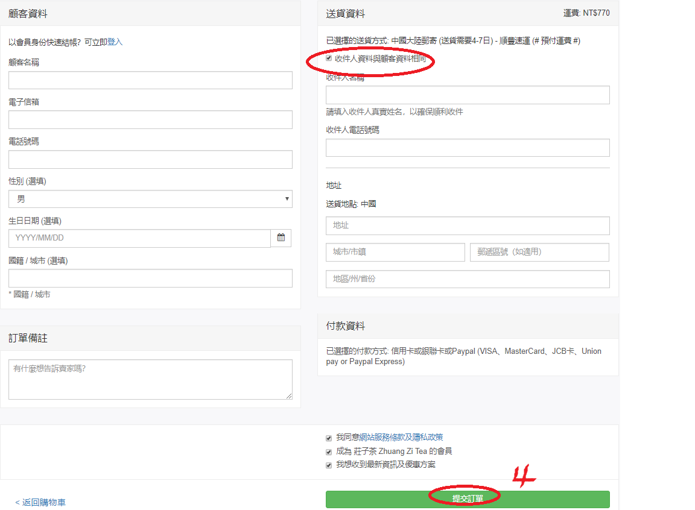Screen dimensions: 695x510
Task: Focus the 電子信箱 email input field
Action: (150, 119)
